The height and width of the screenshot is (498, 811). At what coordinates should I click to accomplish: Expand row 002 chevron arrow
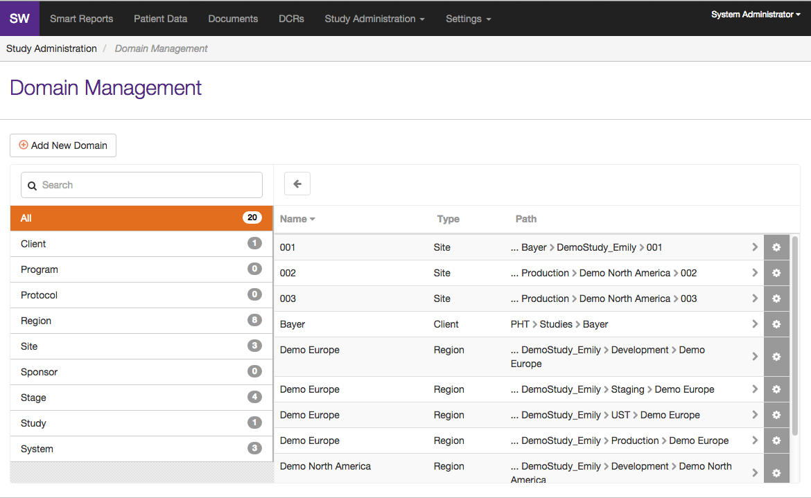(755, 273)
